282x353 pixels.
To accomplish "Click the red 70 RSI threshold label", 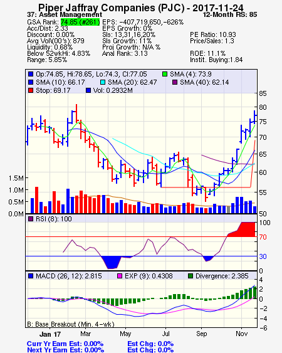I will click(x=263, y=237).
